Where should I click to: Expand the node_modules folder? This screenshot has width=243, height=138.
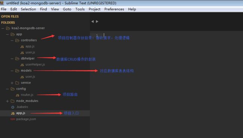coord(7,101)
